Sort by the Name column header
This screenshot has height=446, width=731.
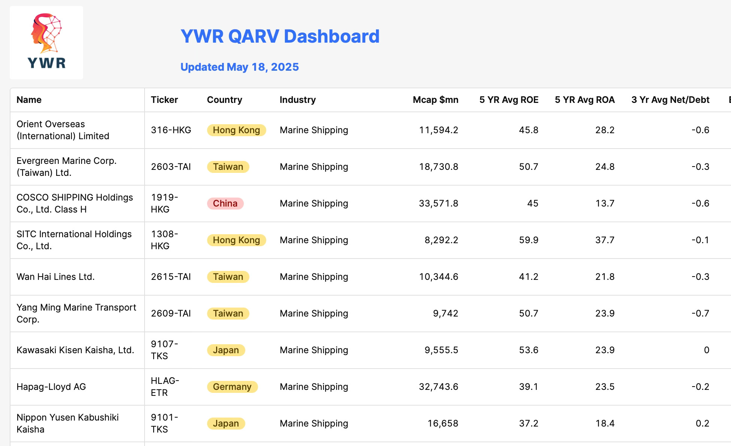point(29,100)
